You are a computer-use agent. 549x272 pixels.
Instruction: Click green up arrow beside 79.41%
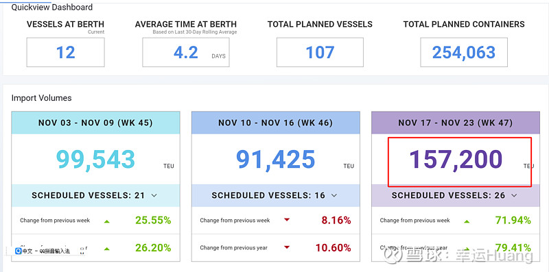coord(467,249)
